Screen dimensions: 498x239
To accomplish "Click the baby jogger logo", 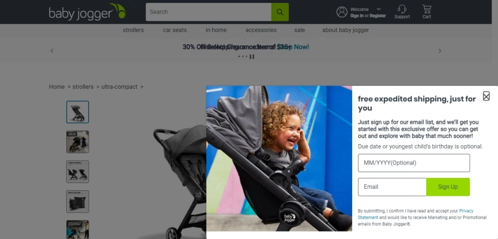I will (87, 12).
